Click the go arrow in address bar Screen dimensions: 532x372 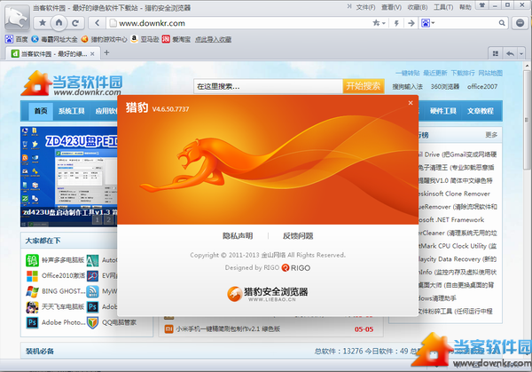[411, 23]
